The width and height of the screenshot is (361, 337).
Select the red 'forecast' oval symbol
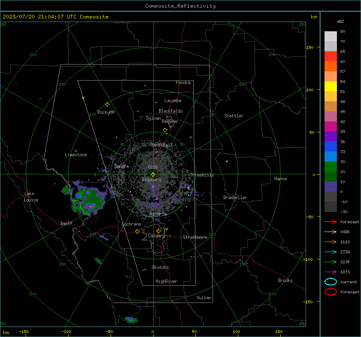(x=331, y=292)
